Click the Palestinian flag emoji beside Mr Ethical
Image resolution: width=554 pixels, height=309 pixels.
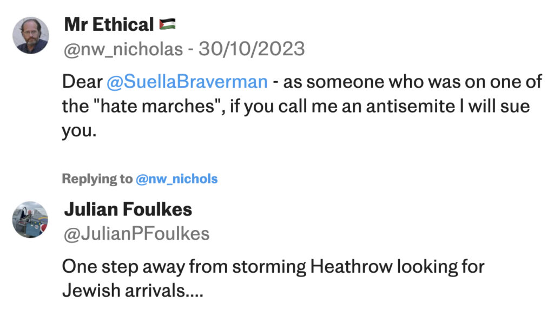click(x=168, y=24)
